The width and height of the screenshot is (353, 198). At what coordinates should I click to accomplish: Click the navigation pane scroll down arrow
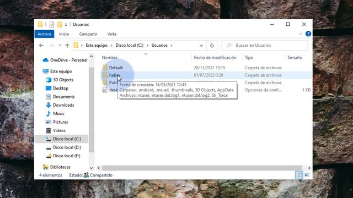tap(92, 168)
